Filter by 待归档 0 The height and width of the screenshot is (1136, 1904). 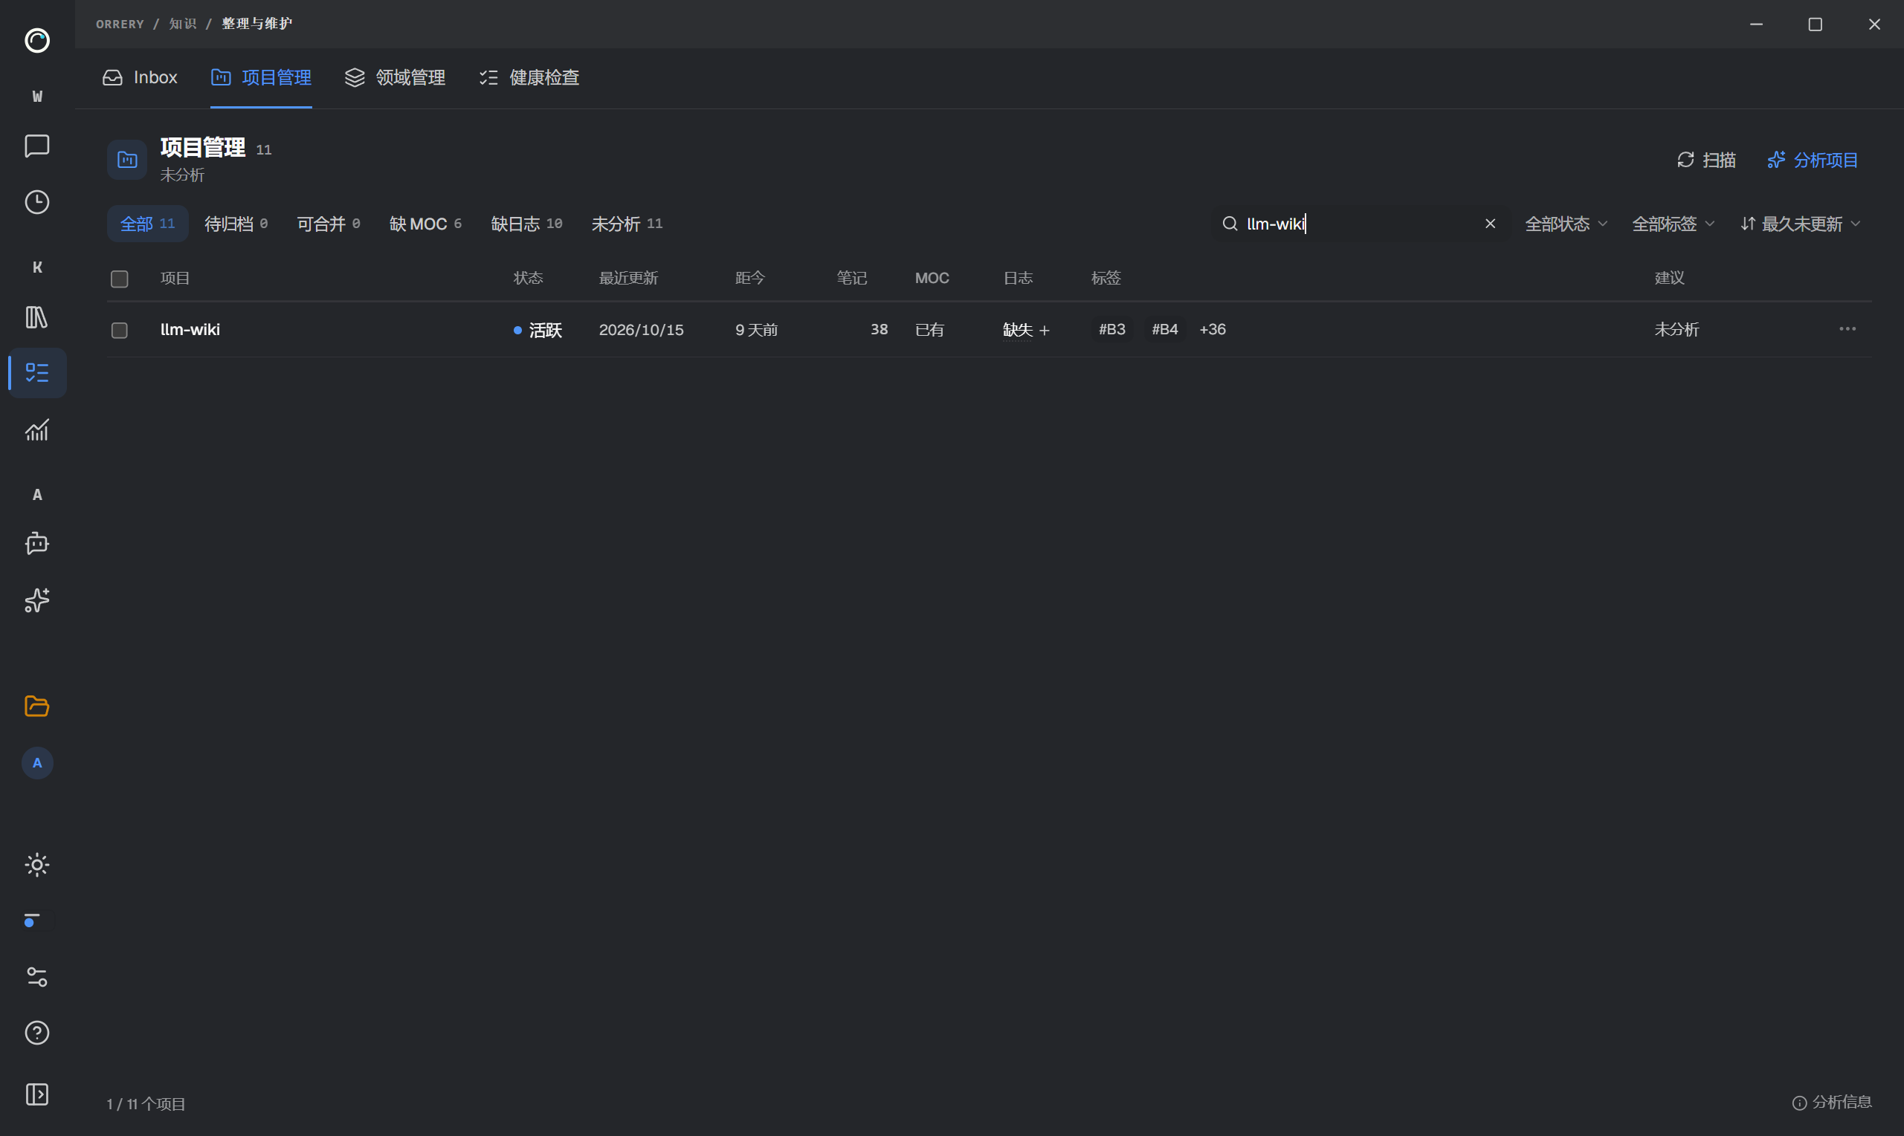click(236, 224)
